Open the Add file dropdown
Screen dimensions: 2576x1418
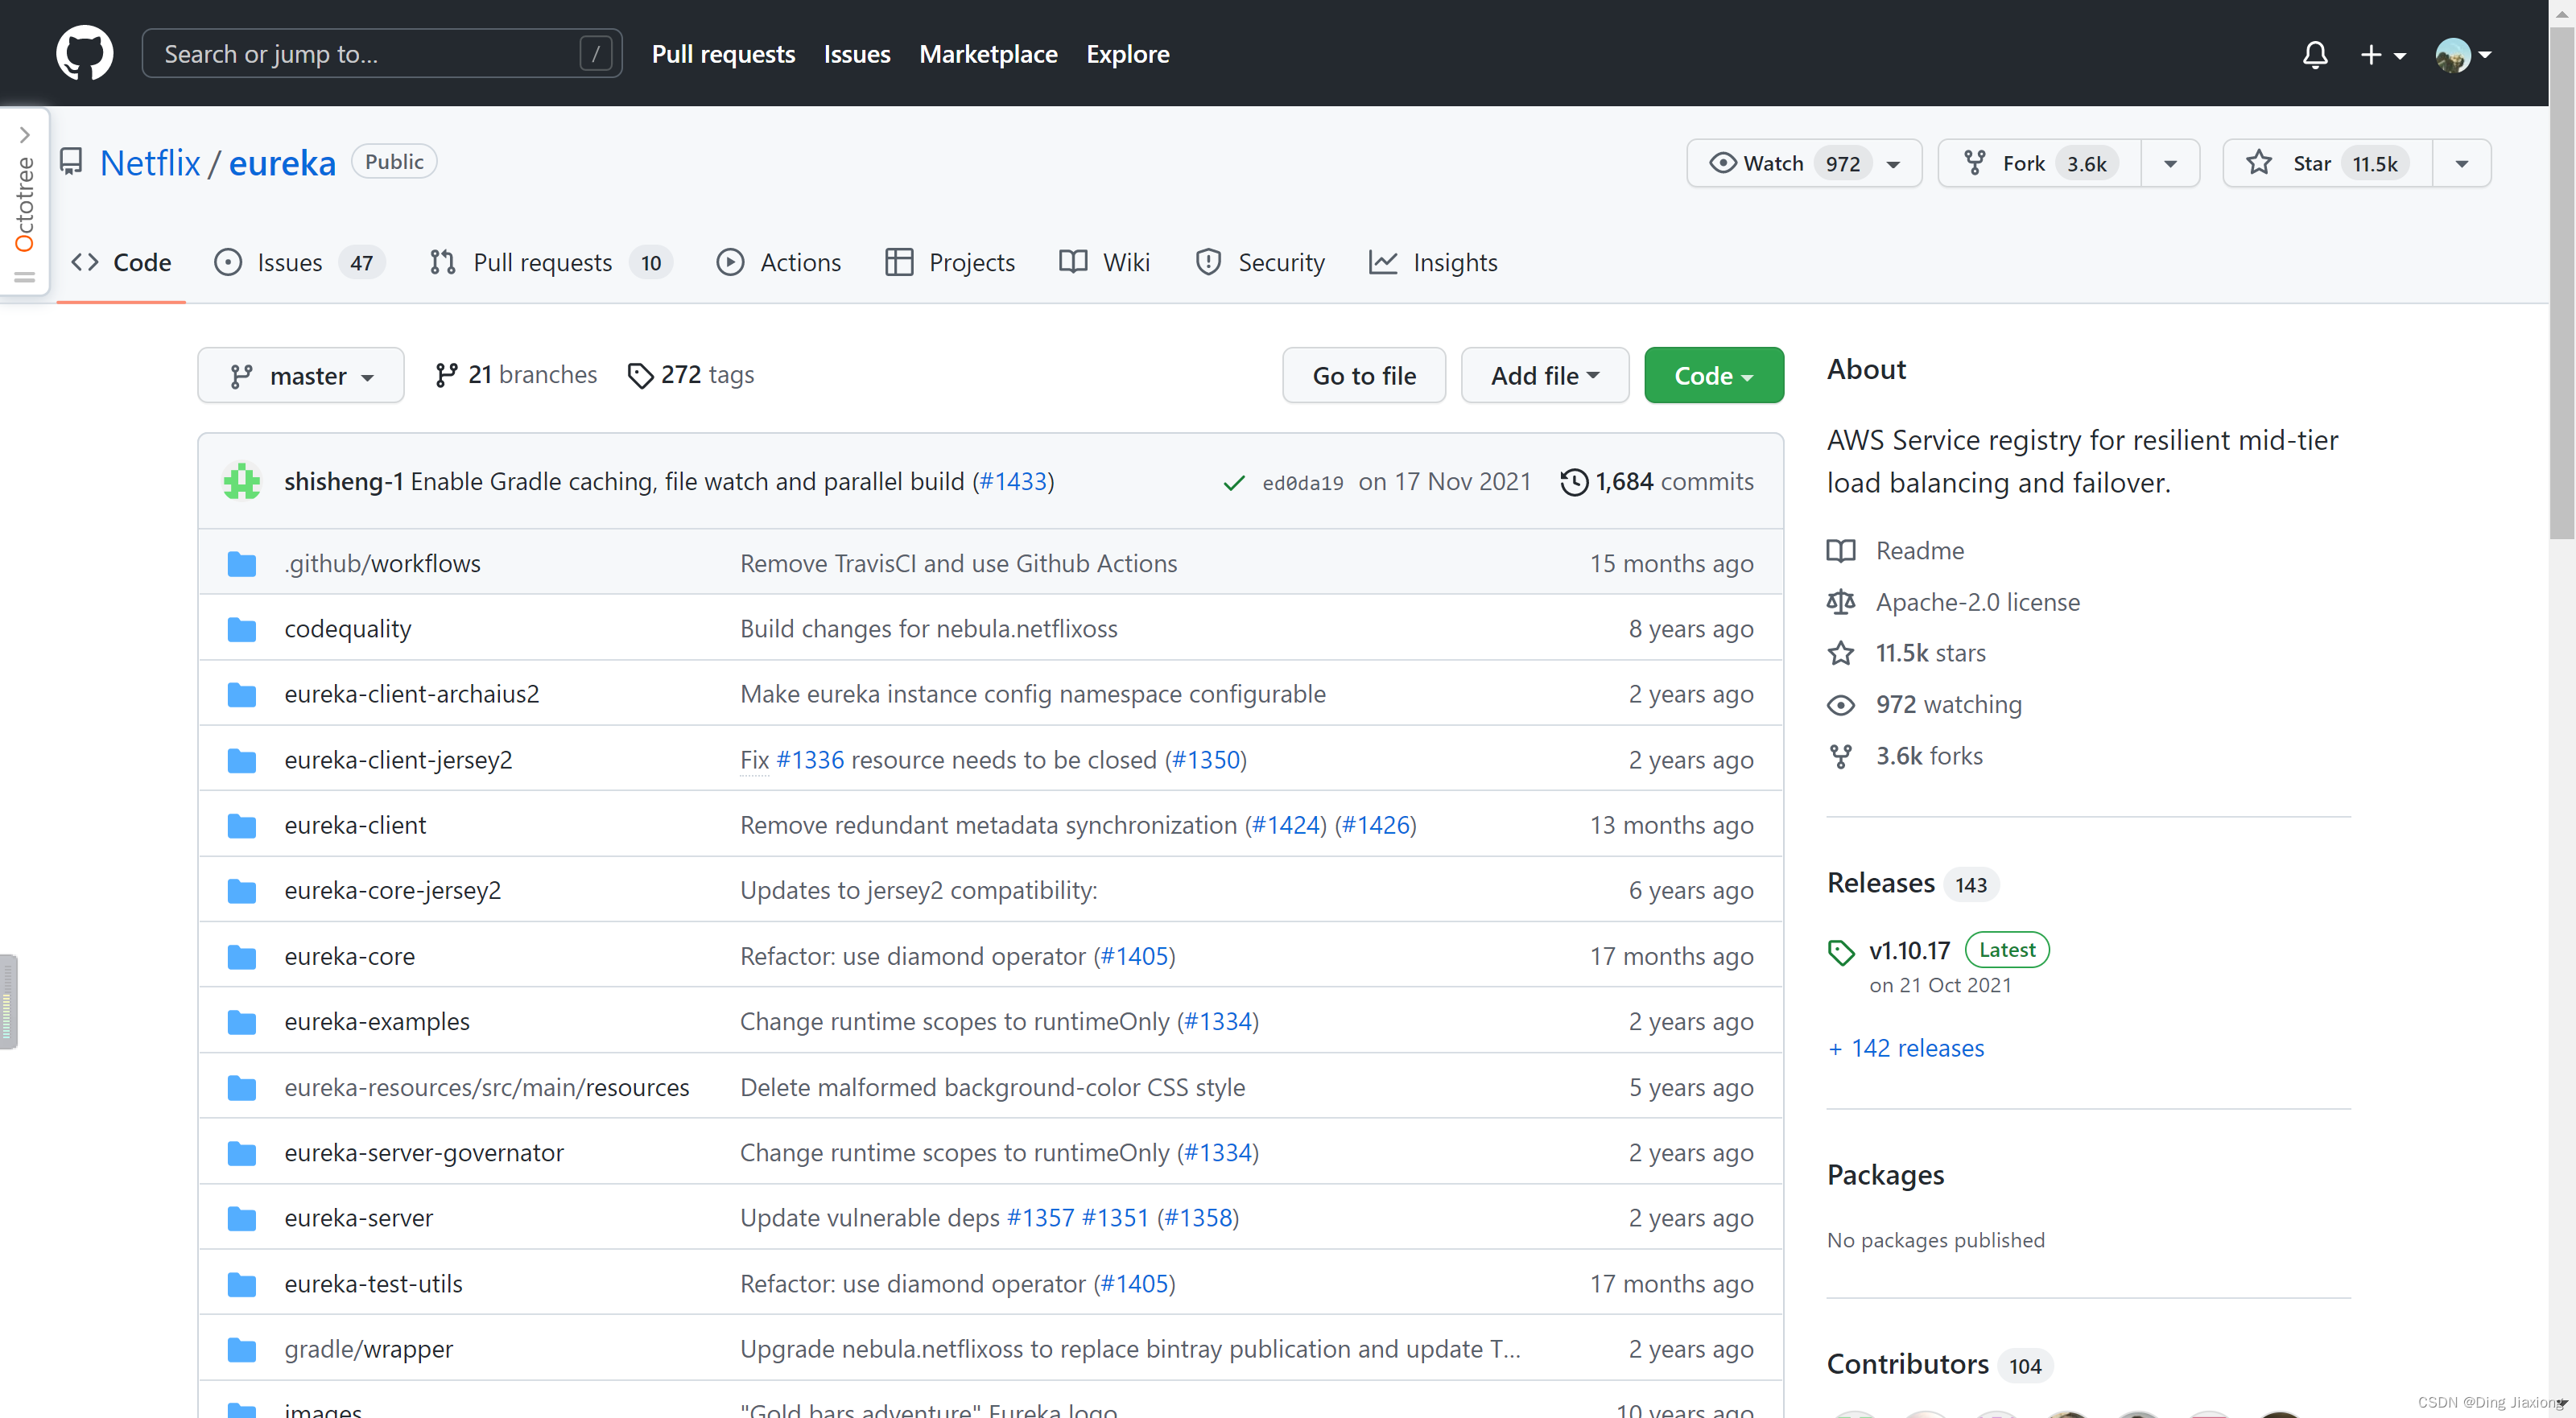(x=1545, y=375)
